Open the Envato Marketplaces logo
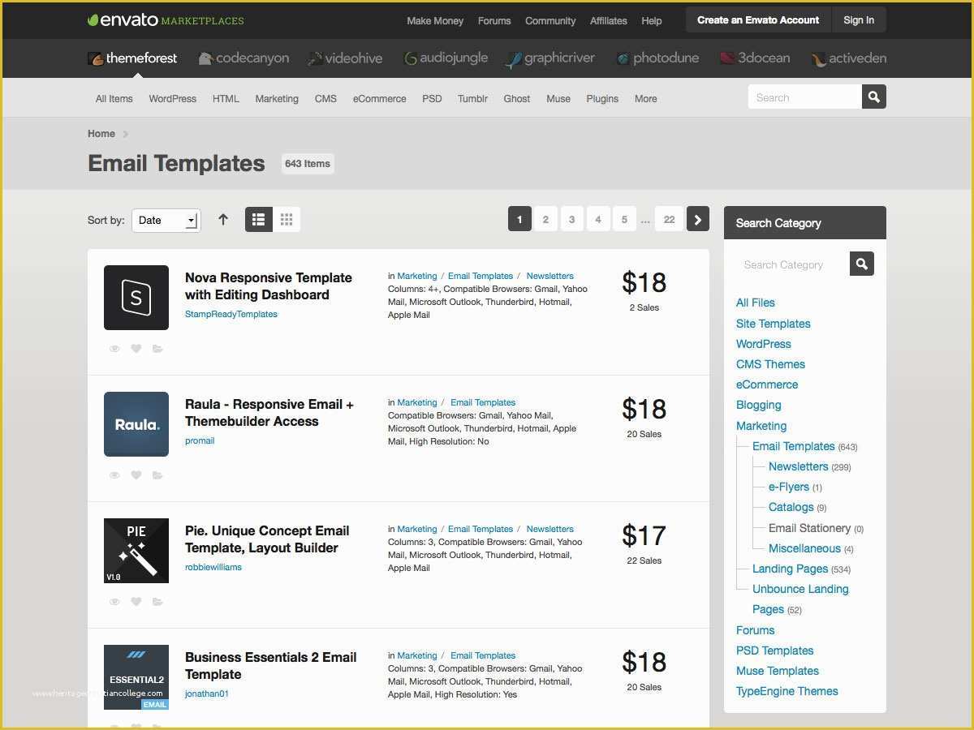Viewport: 974px width, 730px height. pyautogui.click(x=166, y=20)
